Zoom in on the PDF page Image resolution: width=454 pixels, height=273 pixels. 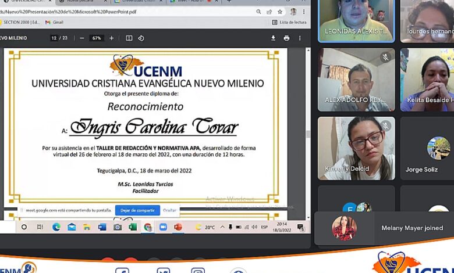(111, 38)
